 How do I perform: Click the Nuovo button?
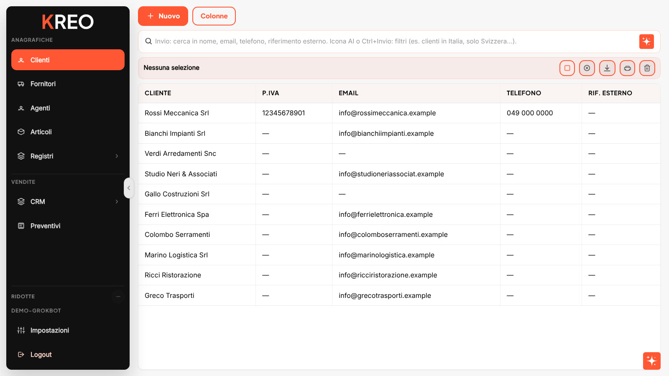163,16
